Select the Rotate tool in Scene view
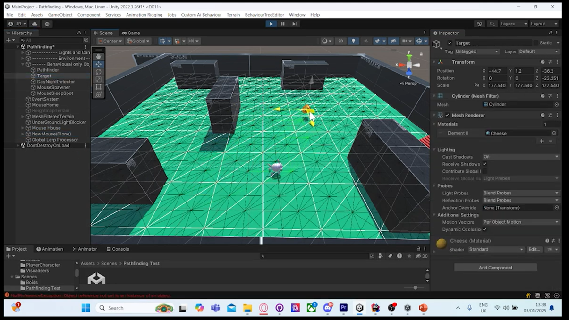The height and width of the screenshot is (320, 569). click(x=99, y=72)
